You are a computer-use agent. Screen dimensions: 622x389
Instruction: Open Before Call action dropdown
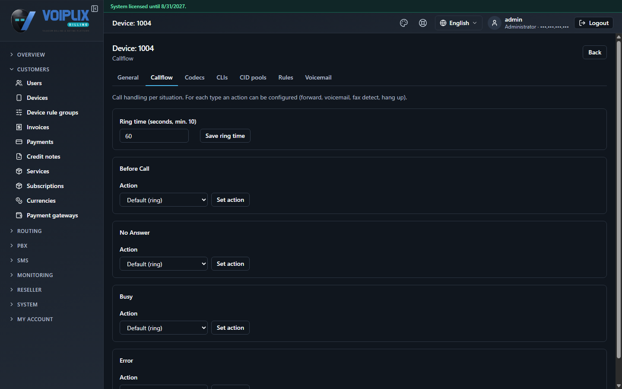164,200
